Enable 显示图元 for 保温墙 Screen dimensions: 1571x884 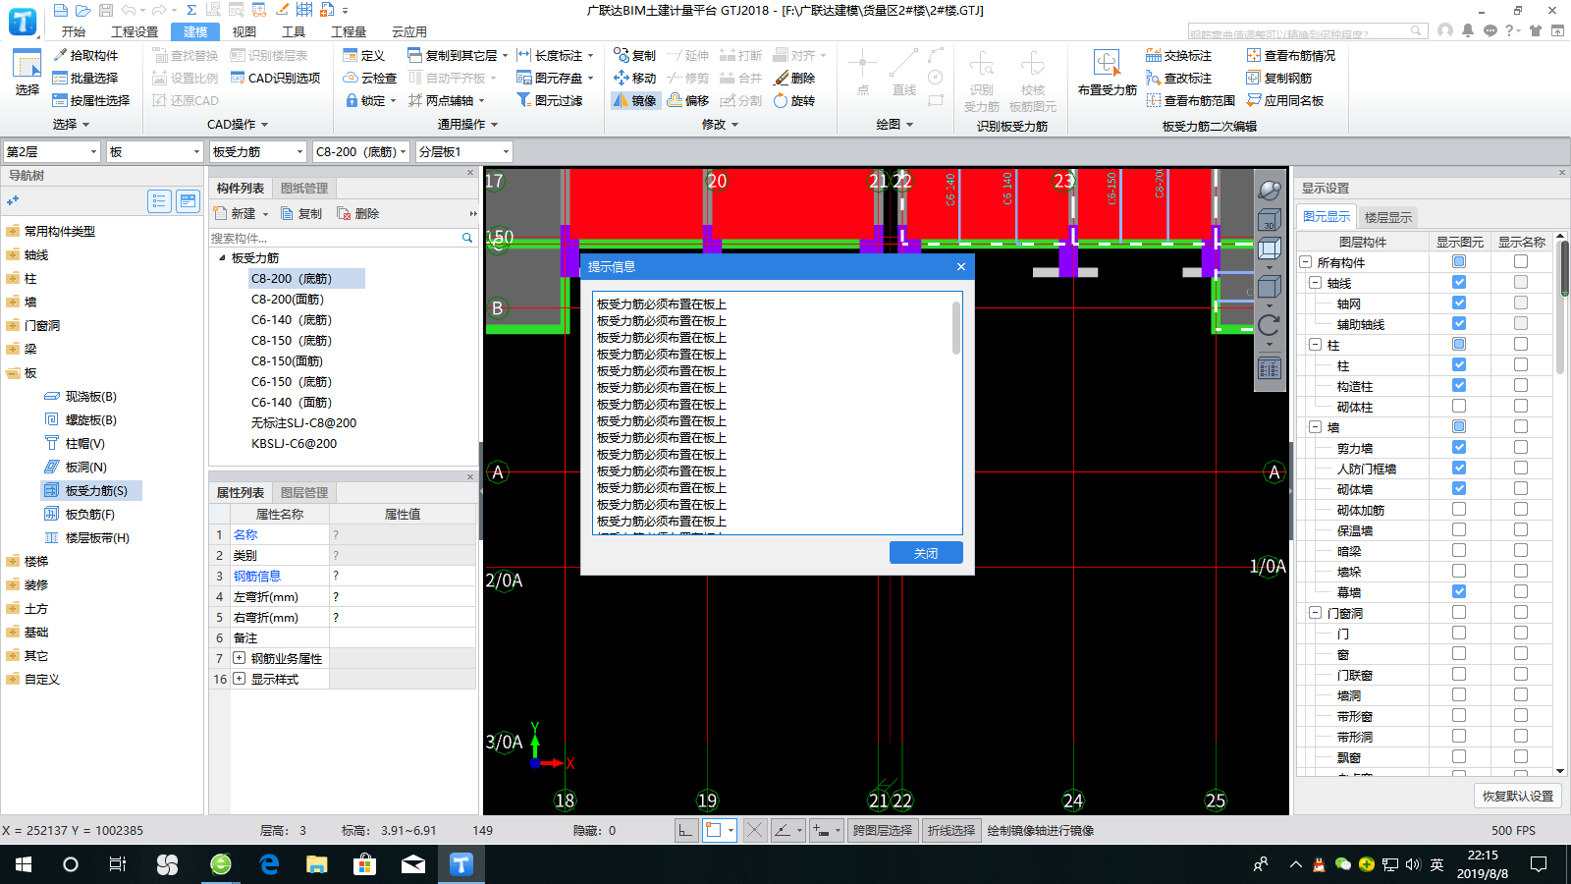tap(1459, 529)
